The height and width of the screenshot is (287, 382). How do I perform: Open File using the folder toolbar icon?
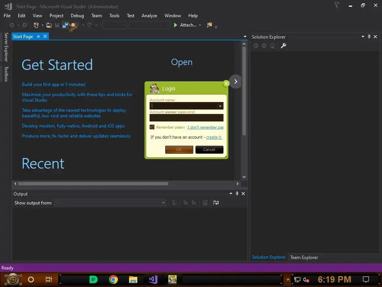pyautogui.click(x=49, y=25)
